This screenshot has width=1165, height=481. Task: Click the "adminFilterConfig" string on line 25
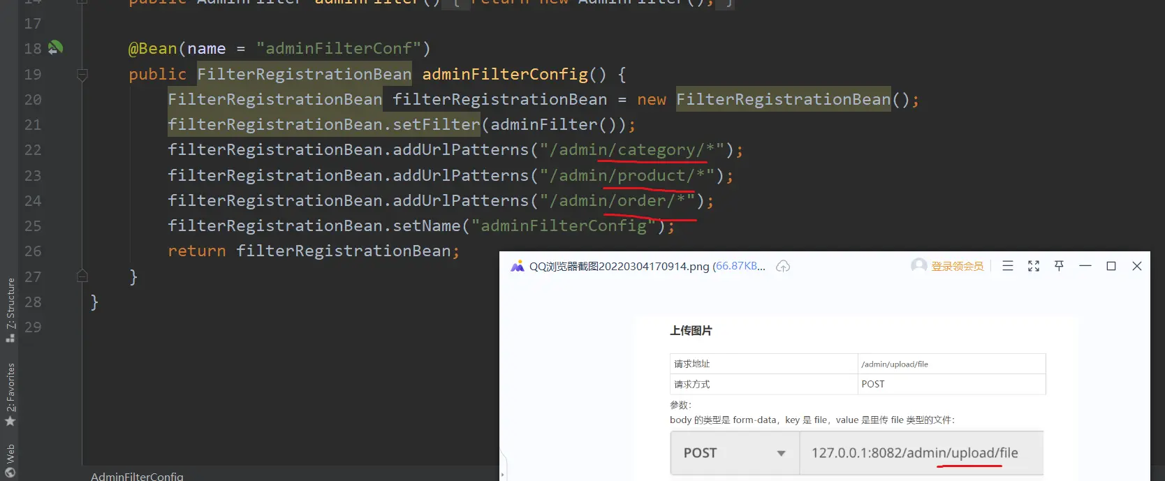[564, 225]
